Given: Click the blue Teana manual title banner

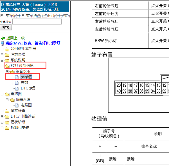Looking at the screenshot, I should [x=35, y=7].
